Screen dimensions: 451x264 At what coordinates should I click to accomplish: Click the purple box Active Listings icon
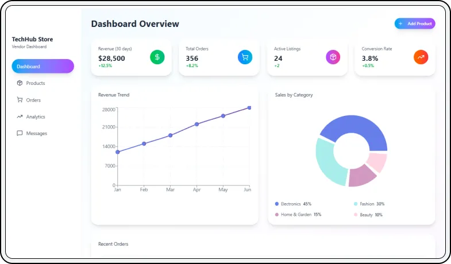[333, 57]
